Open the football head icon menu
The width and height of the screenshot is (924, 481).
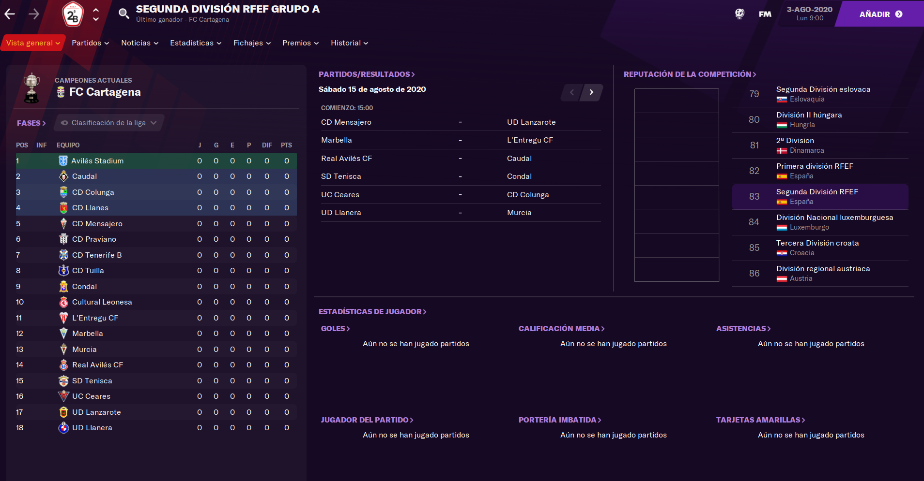click(739, 14)
